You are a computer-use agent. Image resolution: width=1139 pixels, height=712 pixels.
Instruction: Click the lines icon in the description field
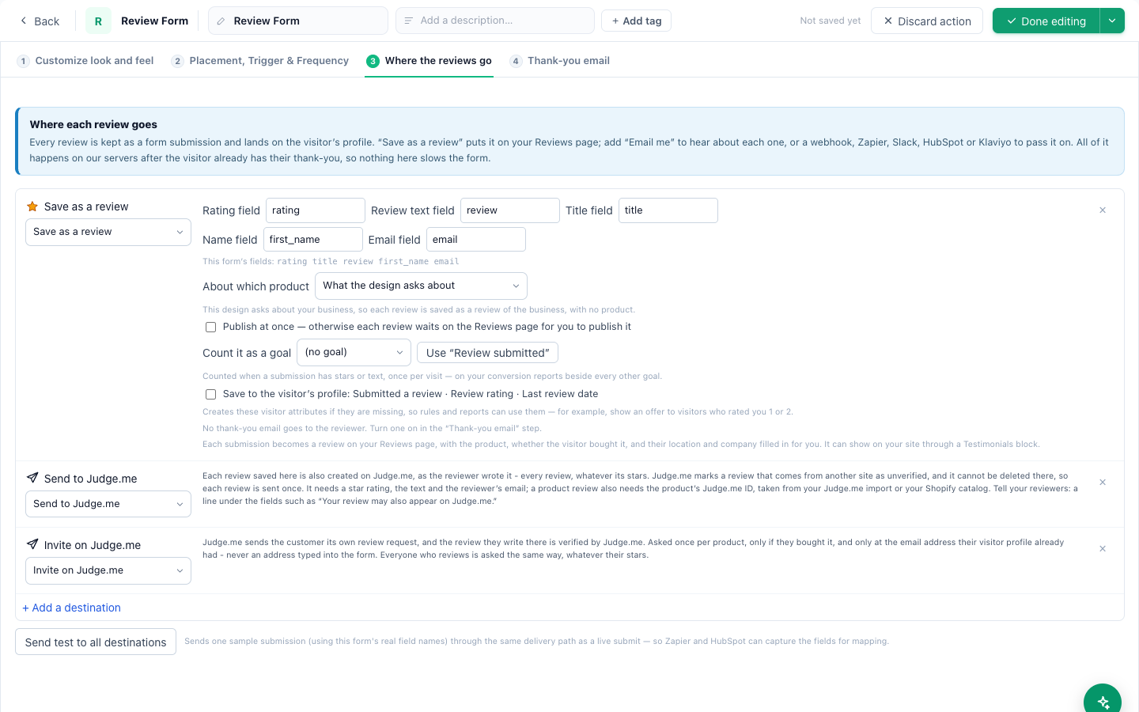coord(409,21)
